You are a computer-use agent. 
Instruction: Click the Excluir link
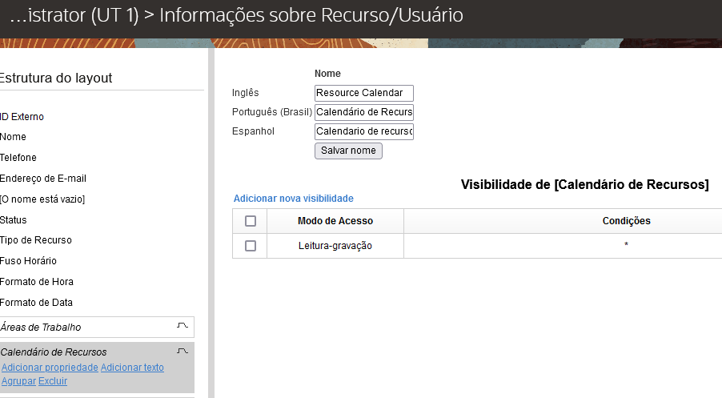tap(53, 381)
